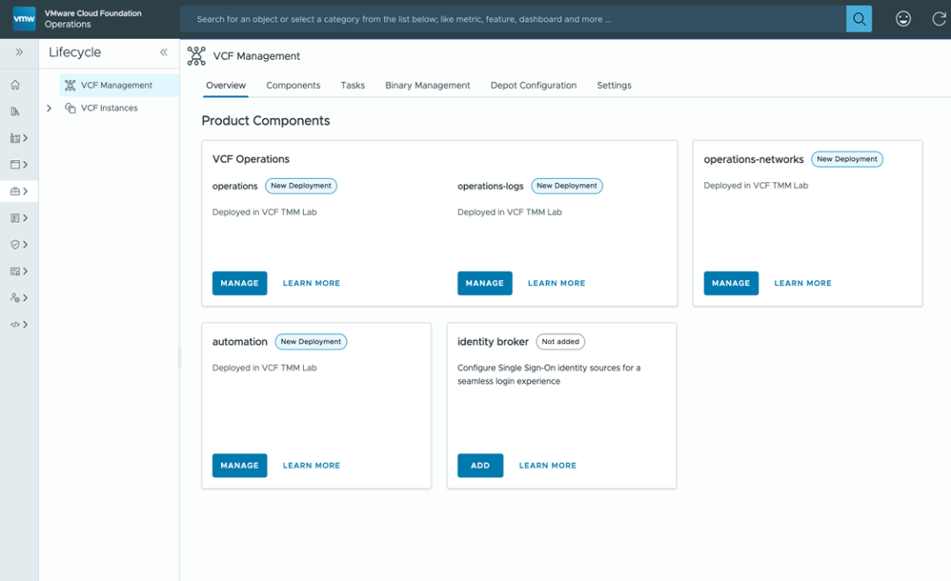Click the Not added badge on identity broker
The width and height of the screenshot is (951, 581).
560,342
